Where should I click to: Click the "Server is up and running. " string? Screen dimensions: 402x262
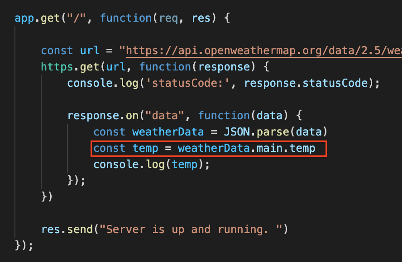pos(191,229)
